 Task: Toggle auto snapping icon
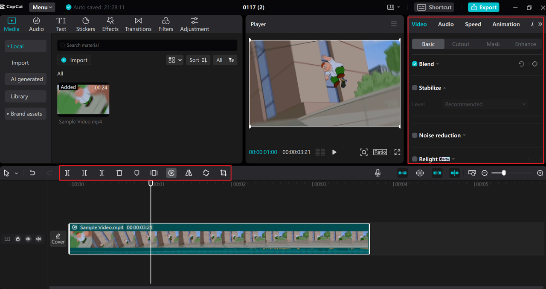[x=420, y=173]
